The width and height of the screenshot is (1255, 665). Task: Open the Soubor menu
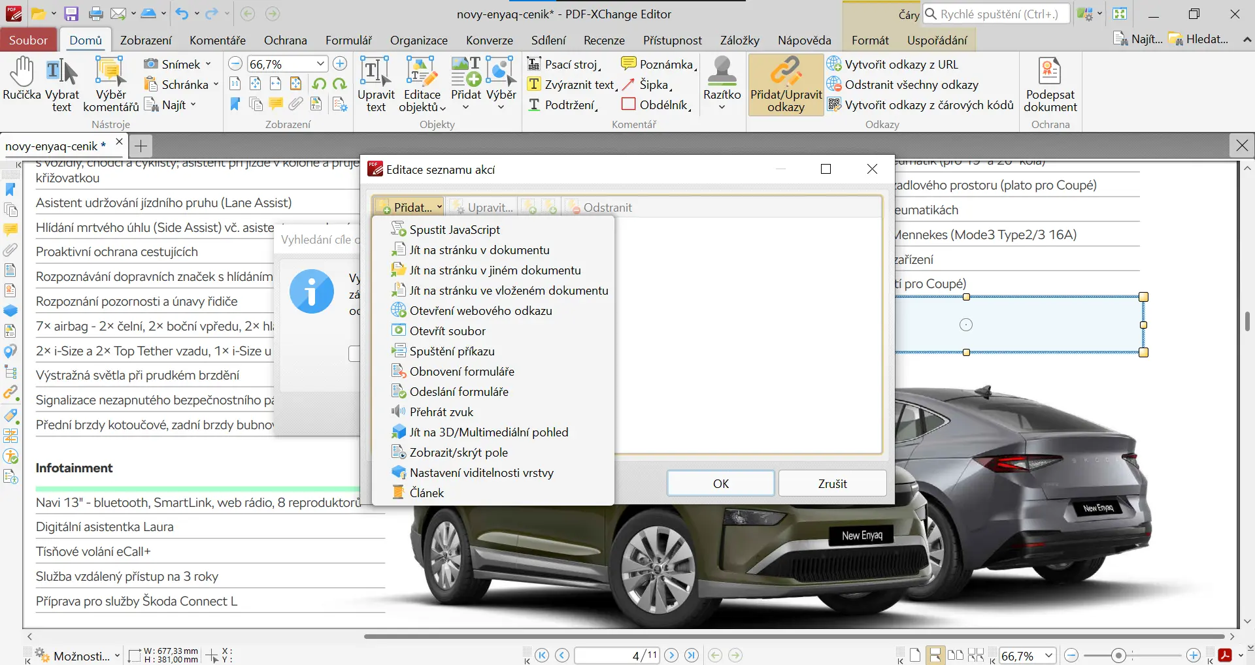pyautogui.click(x=28, y=40)
